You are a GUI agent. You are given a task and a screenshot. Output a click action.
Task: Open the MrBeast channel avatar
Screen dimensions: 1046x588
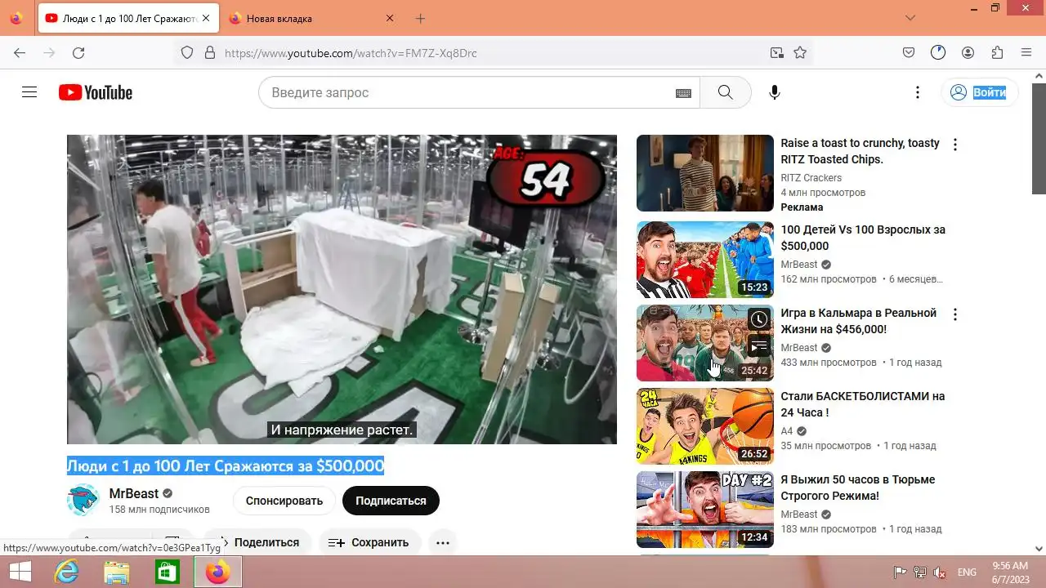tap(83, 500)
